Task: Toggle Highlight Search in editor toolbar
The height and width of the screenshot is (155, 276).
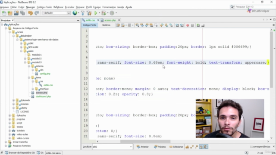Action: tap(151, 25)
